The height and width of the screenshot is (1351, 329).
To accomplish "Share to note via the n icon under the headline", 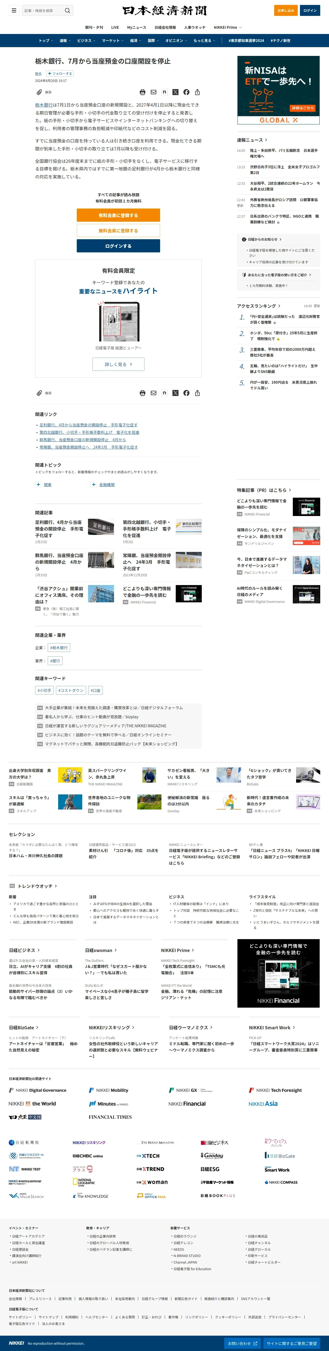I will coord(164,92).
